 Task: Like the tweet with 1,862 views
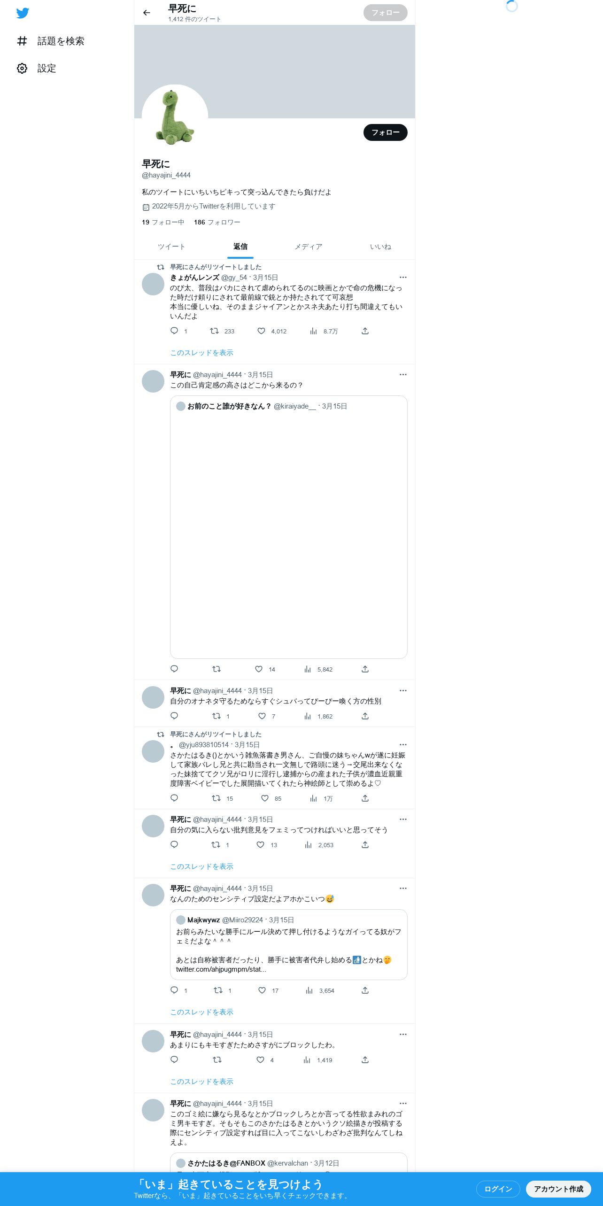262,716
